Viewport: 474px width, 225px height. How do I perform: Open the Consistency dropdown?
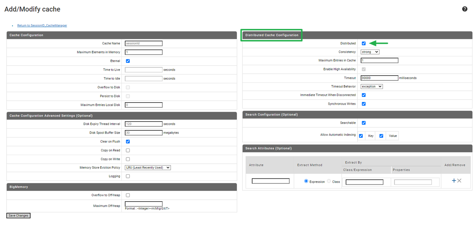[370, 52]
